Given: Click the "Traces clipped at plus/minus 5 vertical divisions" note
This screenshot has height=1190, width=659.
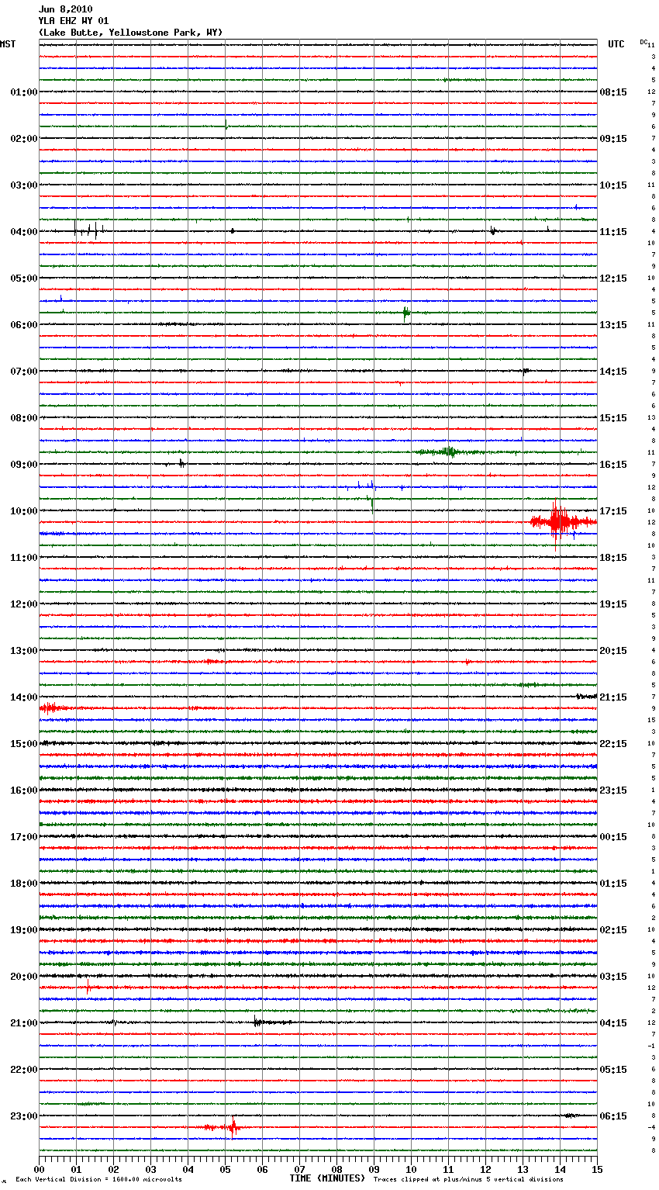Looking at the screenshot, I should [x=468, y=1180].
